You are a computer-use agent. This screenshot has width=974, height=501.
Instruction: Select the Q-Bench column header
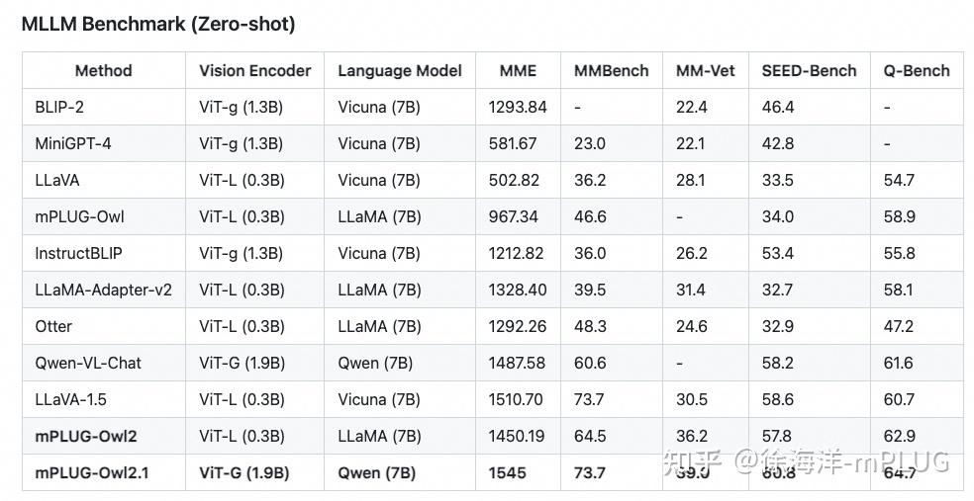(916, 71)
